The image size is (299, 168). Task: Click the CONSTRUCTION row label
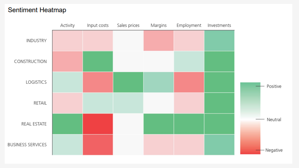[30, 61]
